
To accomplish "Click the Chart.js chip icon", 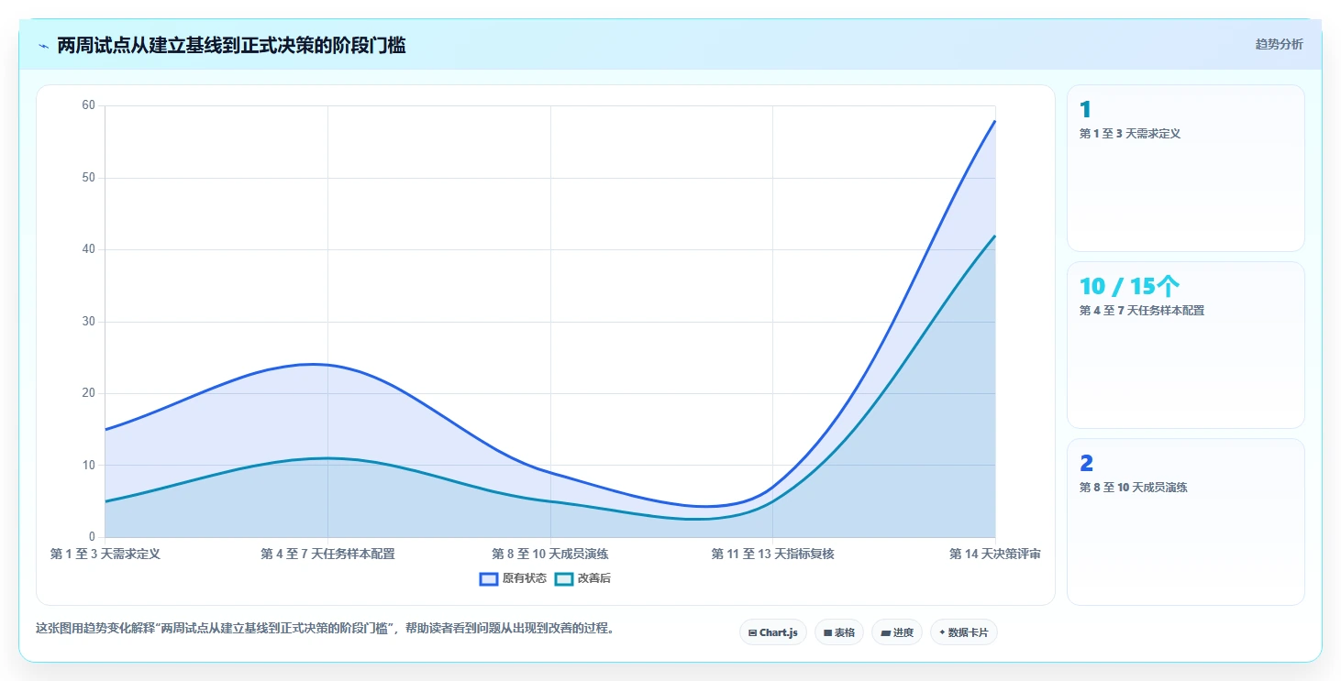I will coord(753,633).
